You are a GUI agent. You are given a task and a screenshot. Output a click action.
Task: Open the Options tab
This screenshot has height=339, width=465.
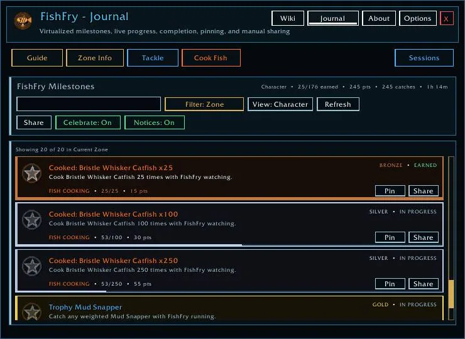pyautogui.click(x=417, y=18)
